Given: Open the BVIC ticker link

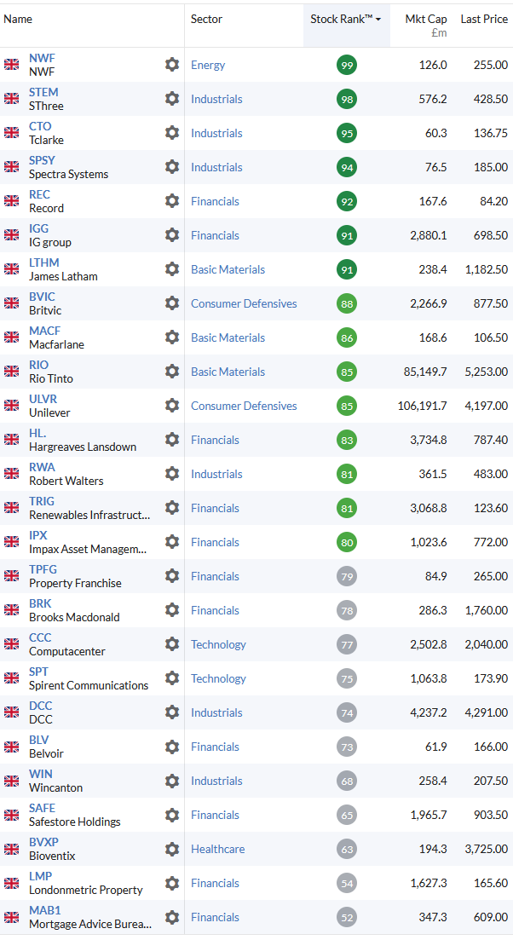Looking at the screenshot, I should click(42, 297).
